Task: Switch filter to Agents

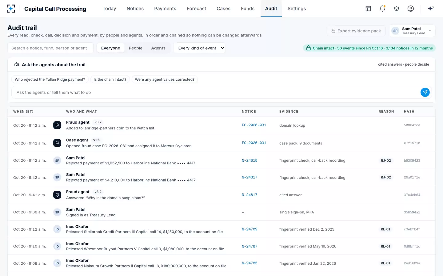Action: (x=158, y=48)
